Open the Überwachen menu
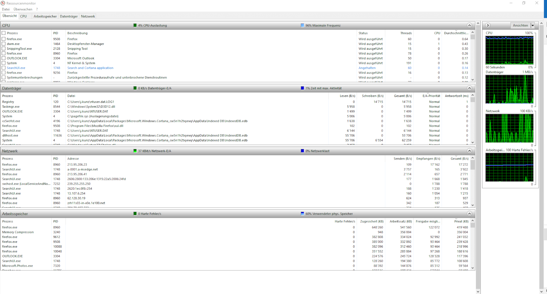Image resolution: width=547 pixels, height=294 pixels. pos(23,9)
